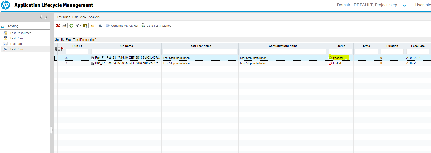
Task: Click the red Failed status icon
Action: point(330,63)
